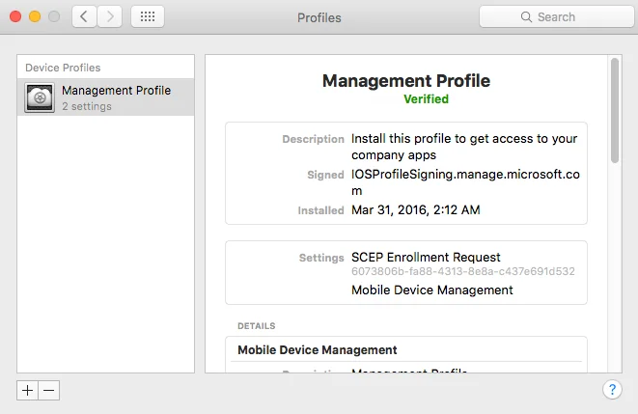Click the magnifying glass search icon
Image resolution: width=638 pixels, height=414 pixels.
tap(526, 17)
